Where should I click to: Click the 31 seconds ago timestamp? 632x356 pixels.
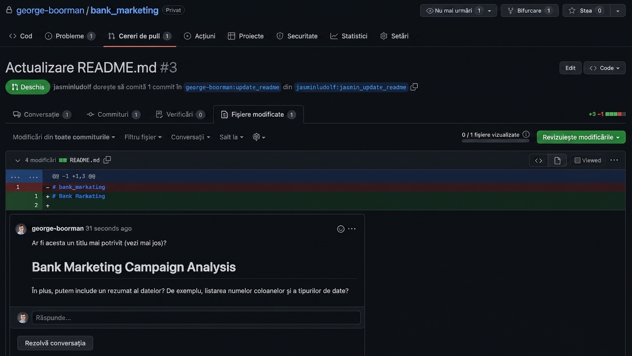[x=109, y=229]
